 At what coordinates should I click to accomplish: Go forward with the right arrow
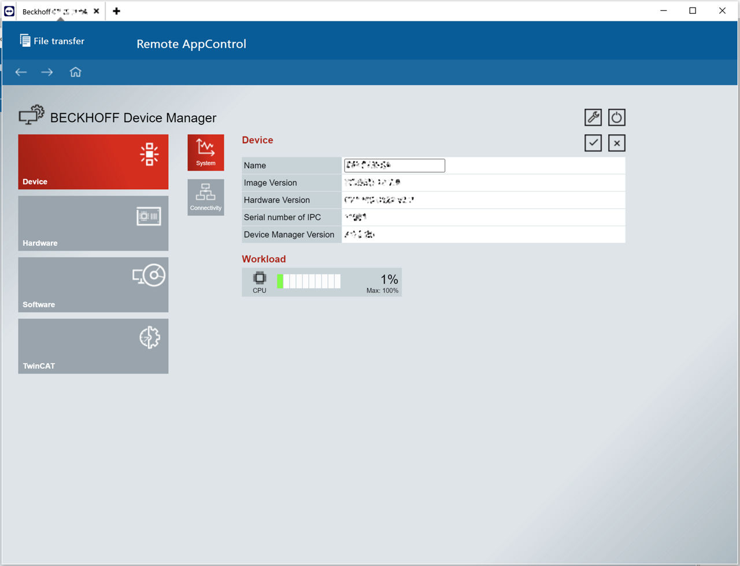tap(47, 72)
